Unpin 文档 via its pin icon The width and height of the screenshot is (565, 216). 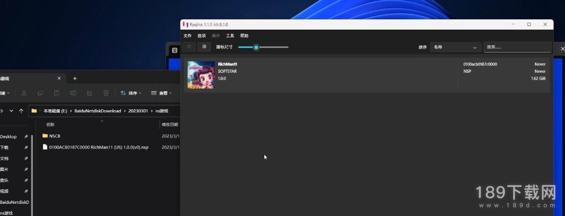tap(26, 158)
